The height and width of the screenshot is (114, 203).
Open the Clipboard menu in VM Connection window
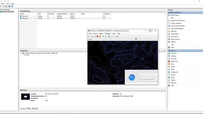[108, 34]
